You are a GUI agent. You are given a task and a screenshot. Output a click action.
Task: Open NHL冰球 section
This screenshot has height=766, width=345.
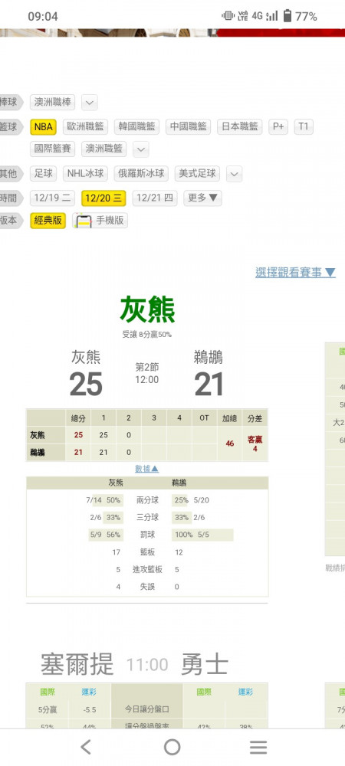click(x=86, y=173)
